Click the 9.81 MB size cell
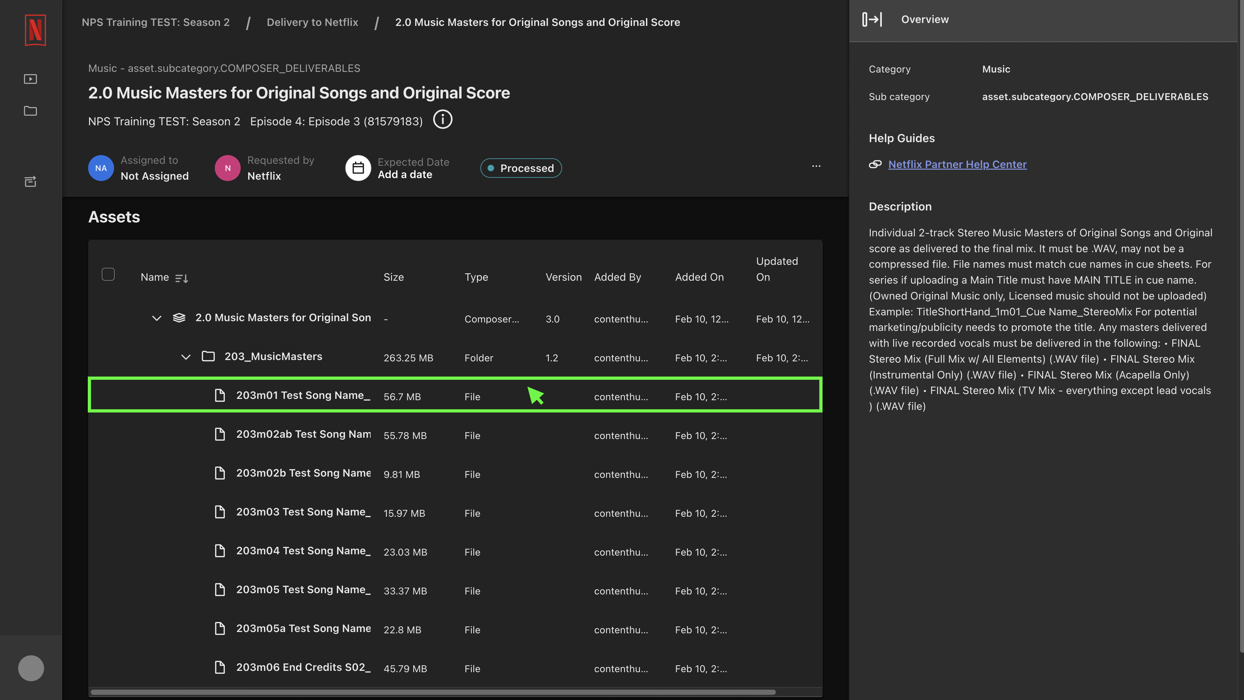 coord(401,475)
